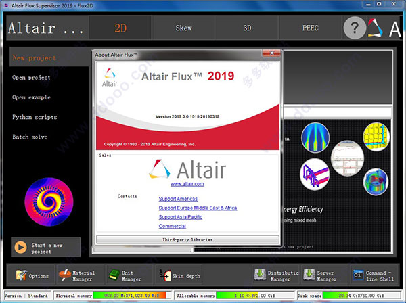The width and height of the screenshot is (406, 303).
Task: Click the Flux Supervisor title bar icon
Action: coord(6,5)
